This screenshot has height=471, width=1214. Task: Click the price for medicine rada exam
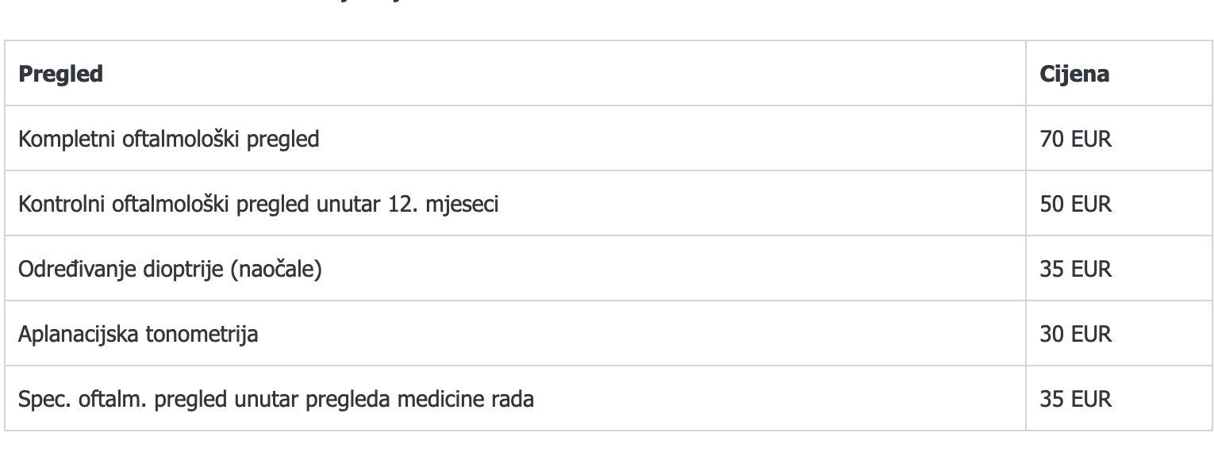[x=1075, y=399]
